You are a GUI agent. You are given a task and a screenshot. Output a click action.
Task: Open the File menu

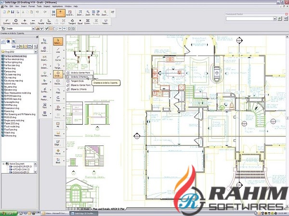coord(6,6)
